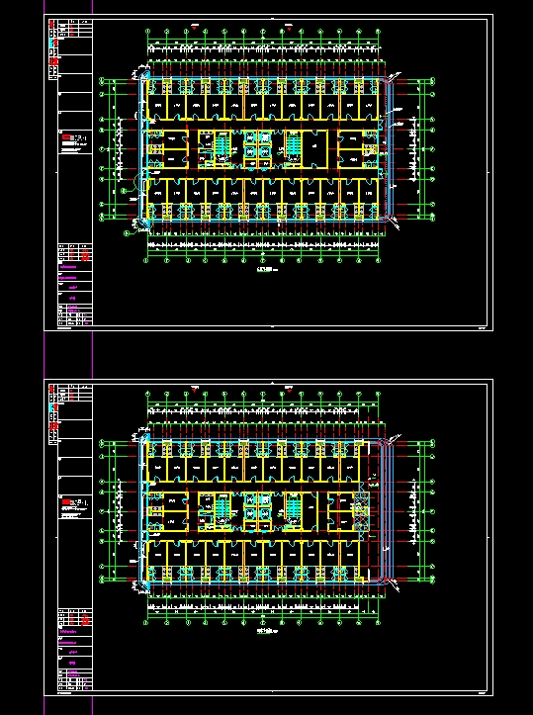Select the left red section marker above the lower plan

click(x=195, y=389)
